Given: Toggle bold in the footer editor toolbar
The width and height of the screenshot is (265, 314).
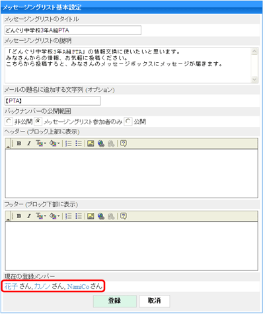Looking at the screenshot, I should pyautogui.click(x=19, y=216).
